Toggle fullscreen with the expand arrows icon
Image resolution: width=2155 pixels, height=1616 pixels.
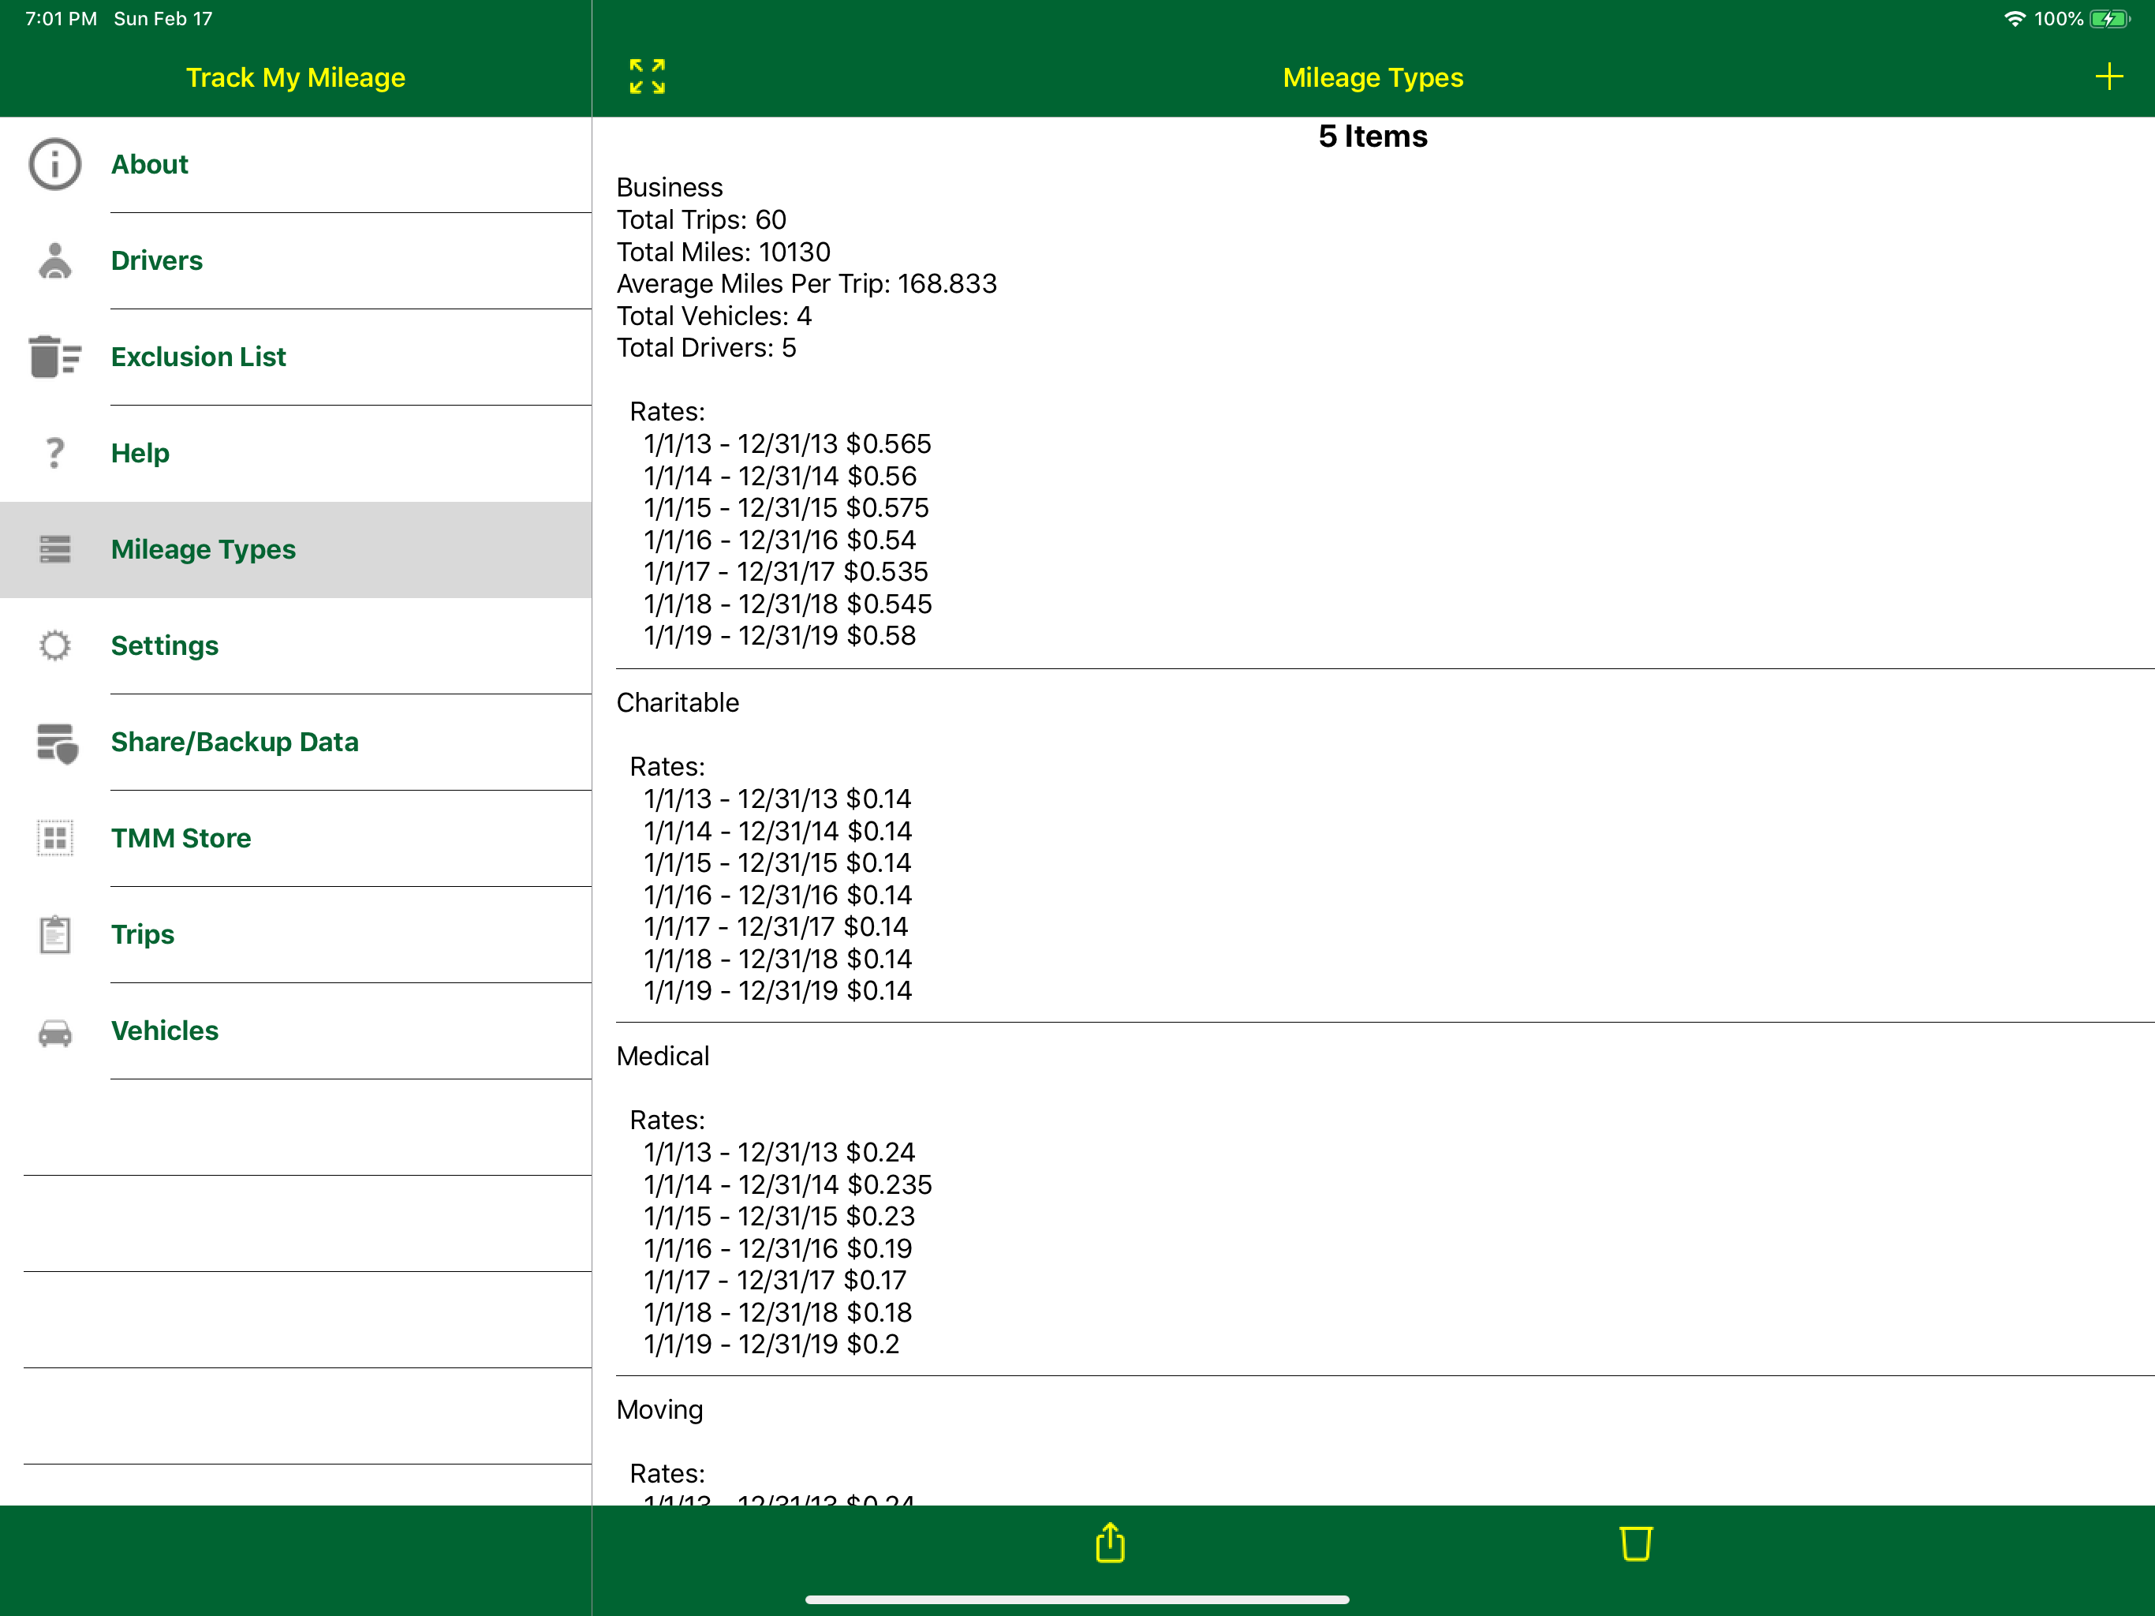647,76
